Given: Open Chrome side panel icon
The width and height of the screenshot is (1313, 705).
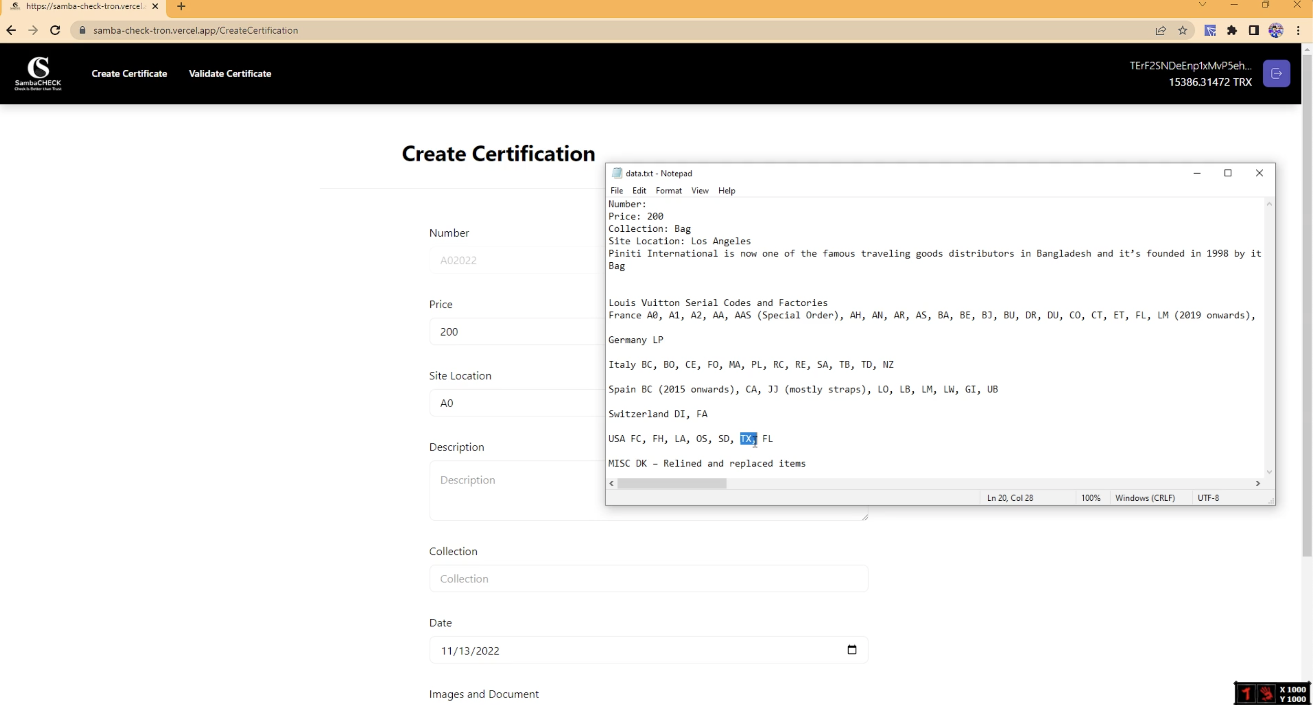Looking at the screenshot, I should [x=1254, y=30].
